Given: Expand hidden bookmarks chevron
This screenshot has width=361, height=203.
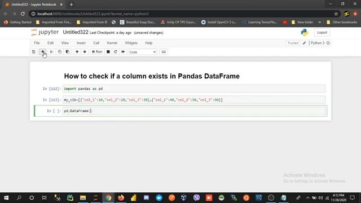Looking at the screenshot, I should tap(320, 23).
